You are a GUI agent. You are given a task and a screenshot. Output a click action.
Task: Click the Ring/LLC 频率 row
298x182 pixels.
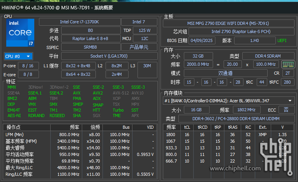(80, 174)
